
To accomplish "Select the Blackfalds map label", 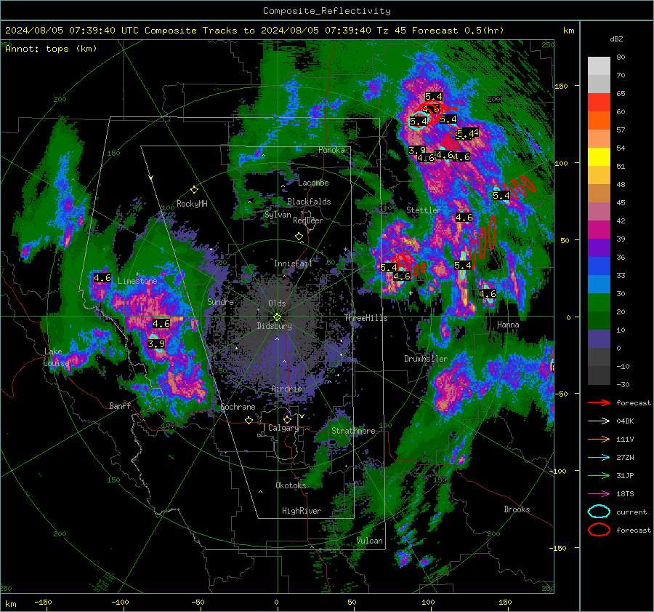I will [x=309, y=202].
